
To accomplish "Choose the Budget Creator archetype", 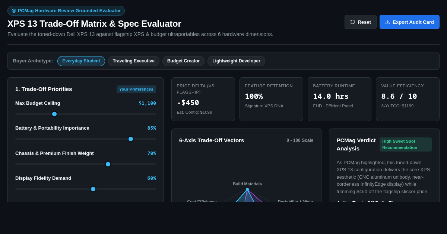I will point(183,61).
